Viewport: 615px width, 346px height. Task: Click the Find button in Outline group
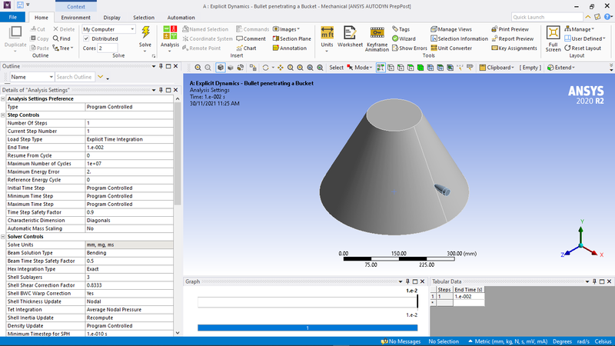61,38
